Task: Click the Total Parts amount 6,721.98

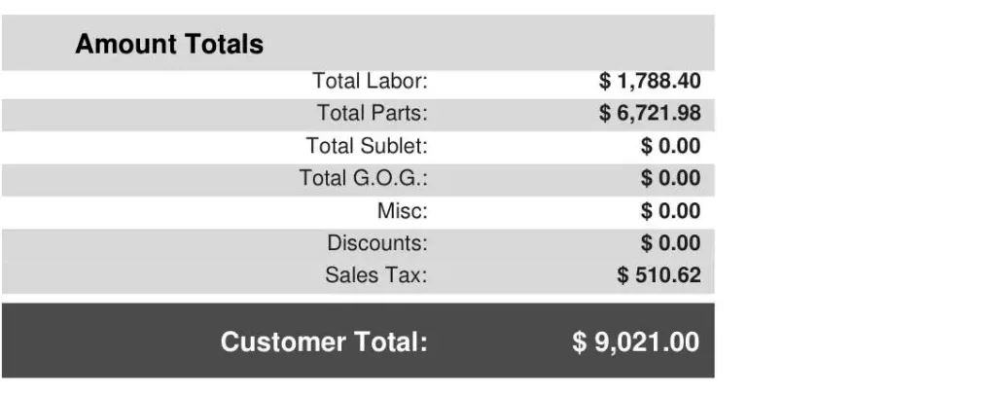Action: pyautogui.click(x=658, y=114)
